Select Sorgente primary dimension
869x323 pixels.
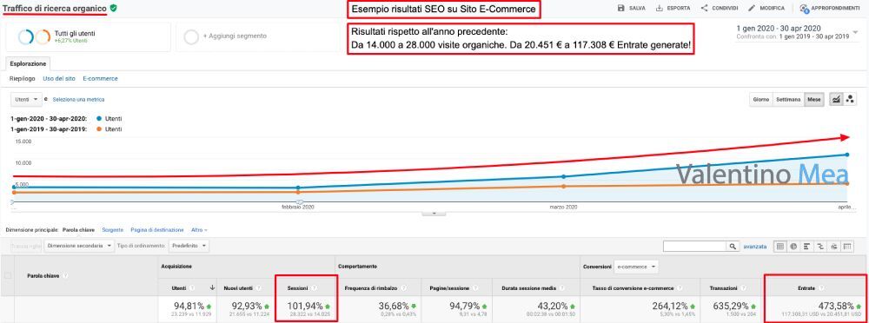click(112, 229)
